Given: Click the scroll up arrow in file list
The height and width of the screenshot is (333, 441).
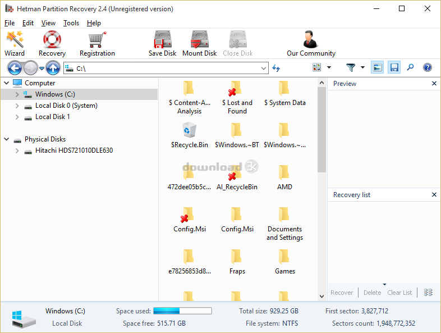Looking at the screenshot, I should (x=321, y=83).
